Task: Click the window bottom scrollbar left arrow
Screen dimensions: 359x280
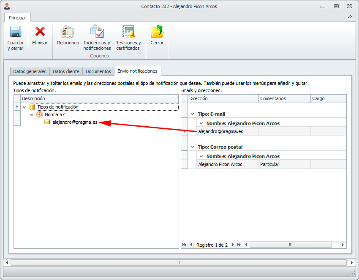Action: point(7,262)
